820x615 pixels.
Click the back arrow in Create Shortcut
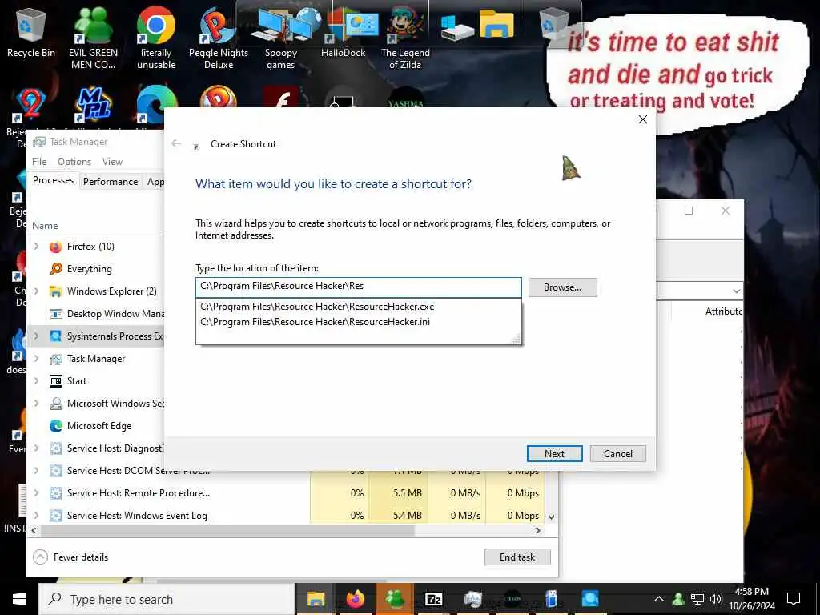176,143
